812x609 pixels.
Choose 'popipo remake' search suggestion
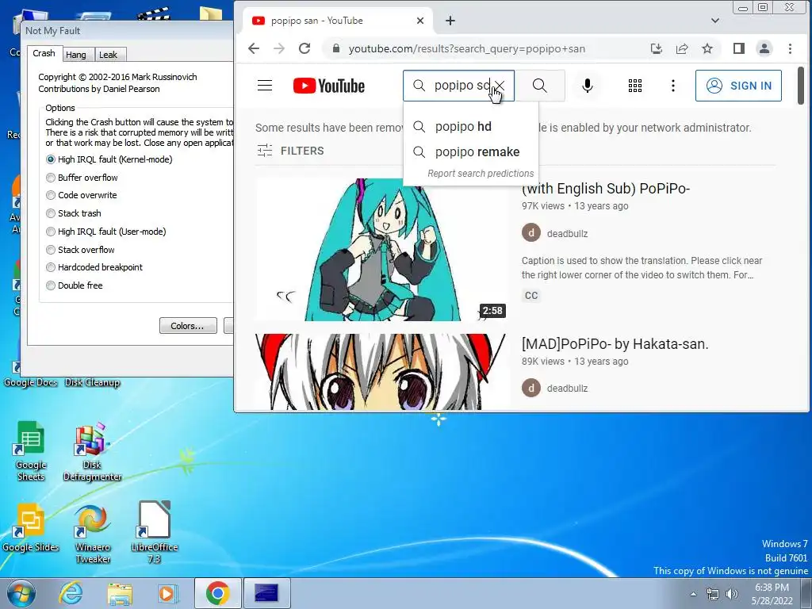pyautogui.click(x=471, y=151)
